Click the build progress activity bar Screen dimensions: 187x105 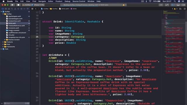(x=93, y=5)
